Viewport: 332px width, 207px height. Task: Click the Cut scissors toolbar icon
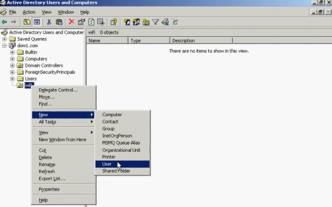coord(49,22)
